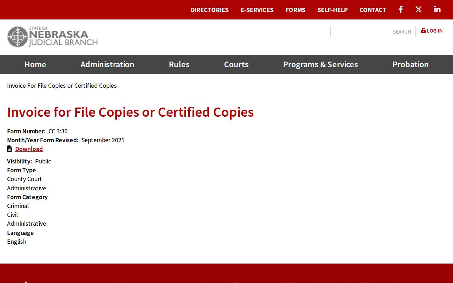Select the form number CC 3:30
This screenshot has width=453, height=283.
pos(58,131)
